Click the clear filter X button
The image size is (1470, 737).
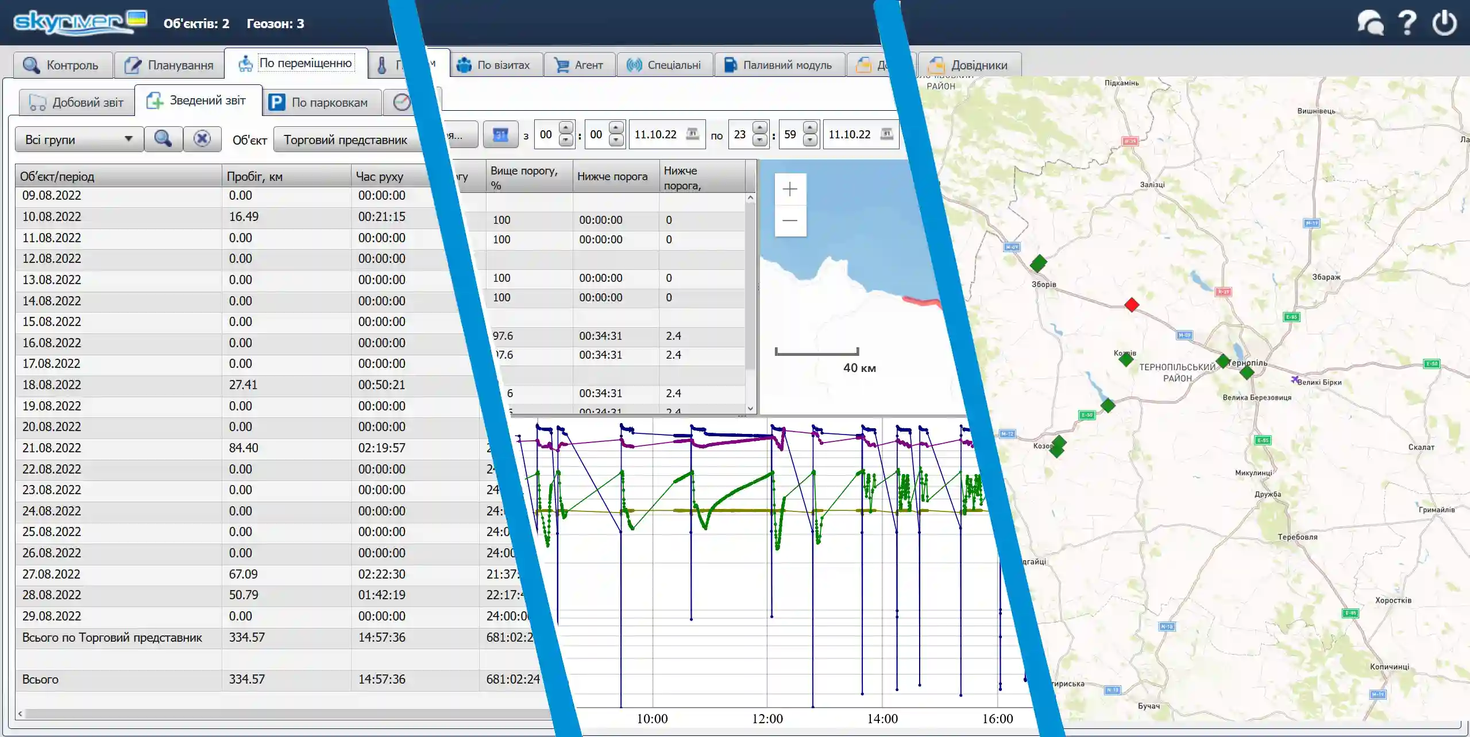pos(202,139)
